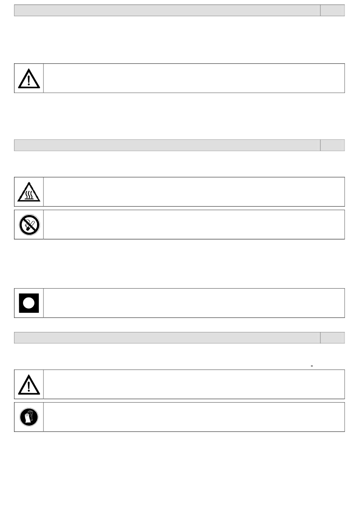Select the no smoking prohibition sign
The width and height of the screenshot is (359, 529).
tap(29, 225)
